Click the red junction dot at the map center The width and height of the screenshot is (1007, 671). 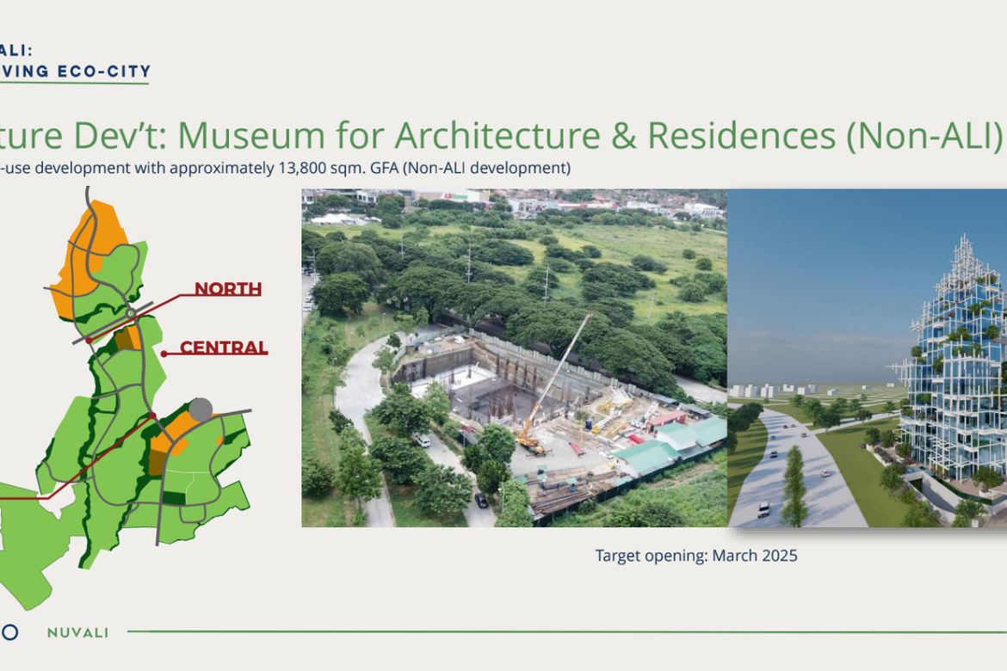coord(152,416)
